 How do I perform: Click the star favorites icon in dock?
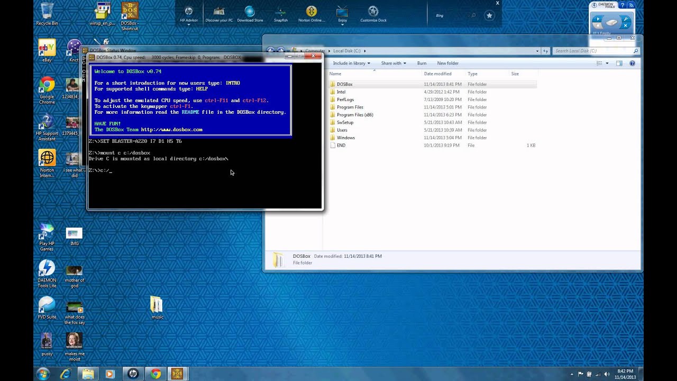pyautogui.click(x=489, y=15)
